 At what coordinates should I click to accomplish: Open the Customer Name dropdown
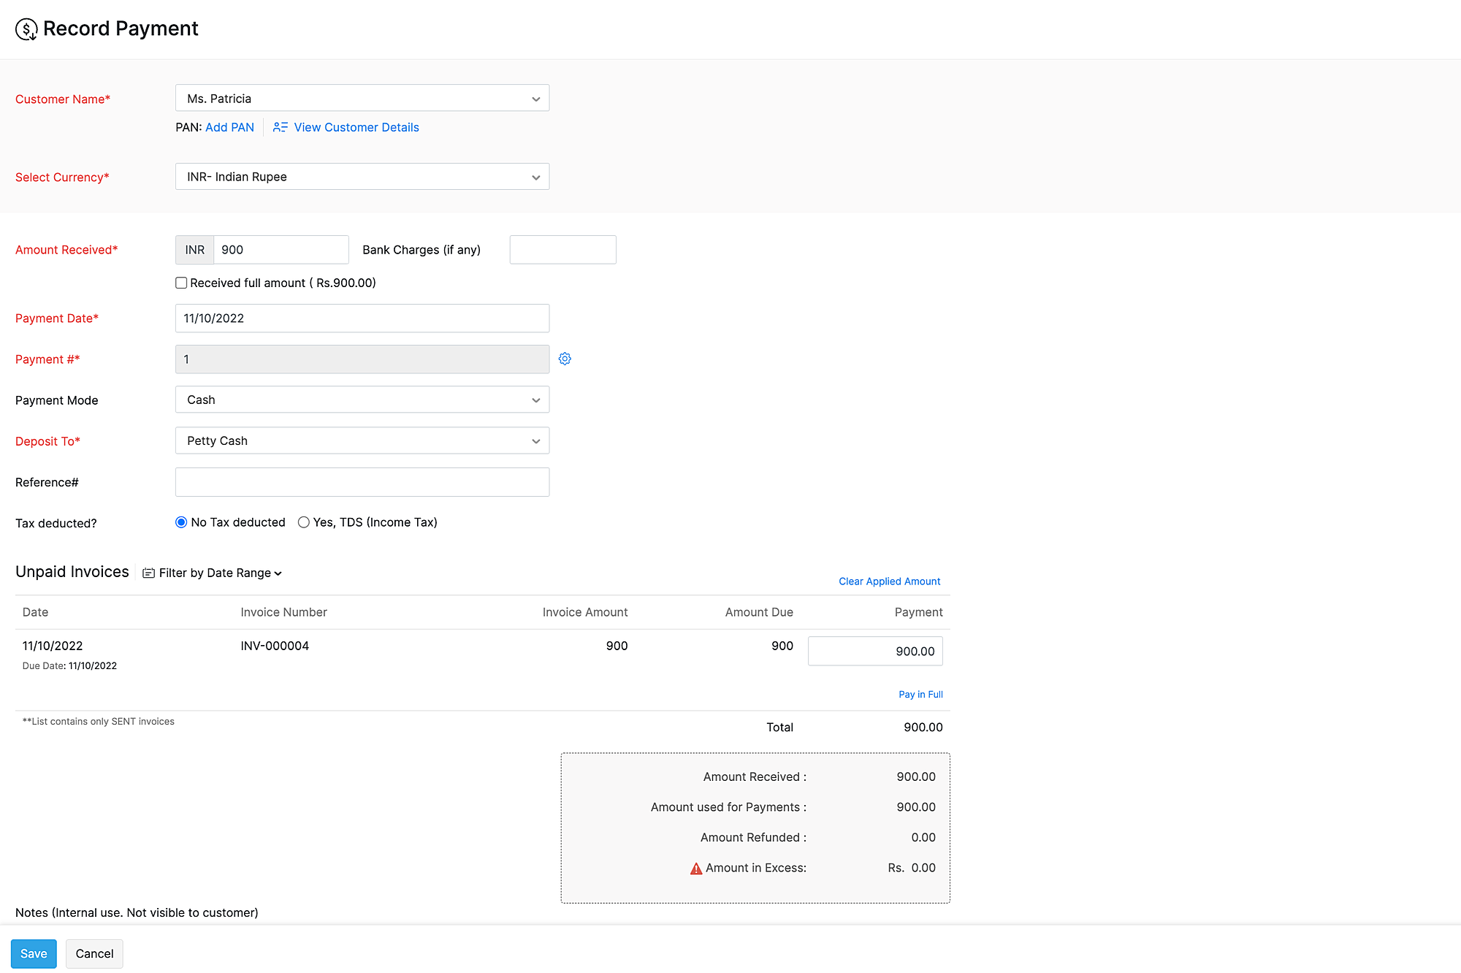pyautogui.click(x=535, y=98)
